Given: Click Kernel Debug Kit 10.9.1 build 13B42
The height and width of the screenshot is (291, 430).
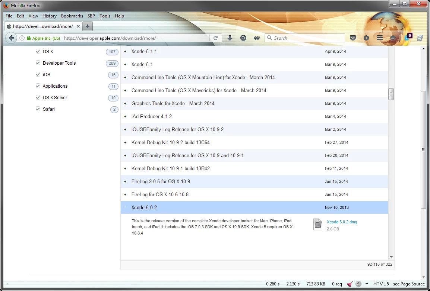Looking at the screenshot, I should 171,168.
